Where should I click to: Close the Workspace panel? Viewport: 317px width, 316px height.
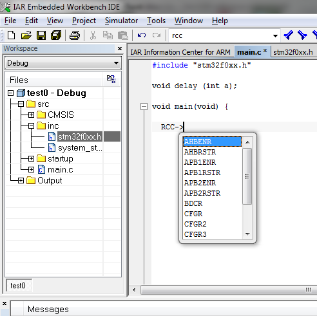[120, 49]
